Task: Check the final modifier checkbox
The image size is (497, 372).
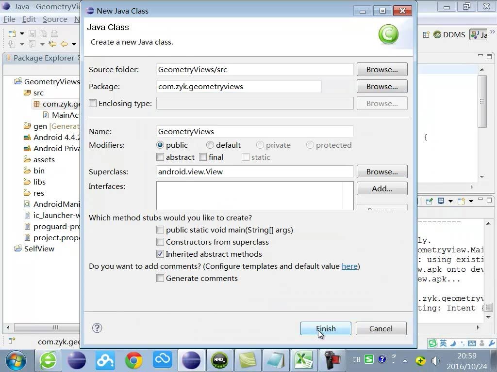Action: (x=203, y=157)
